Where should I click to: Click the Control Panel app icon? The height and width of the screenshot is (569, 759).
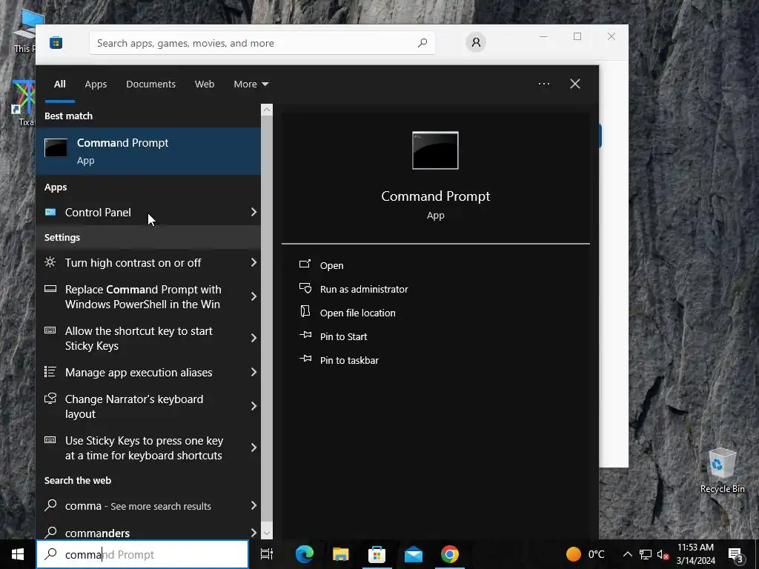[x=50, y=212]
